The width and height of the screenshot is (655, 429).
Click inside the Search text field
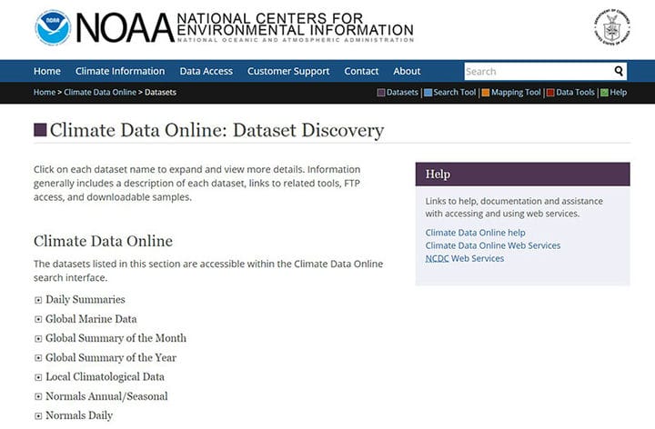[538, 72]
